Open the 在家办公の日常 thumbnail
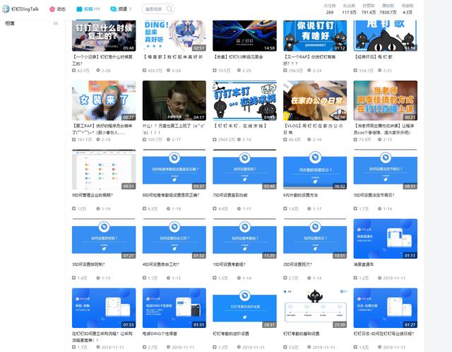This screenshot has height=352, width=452. click(315, 100)
